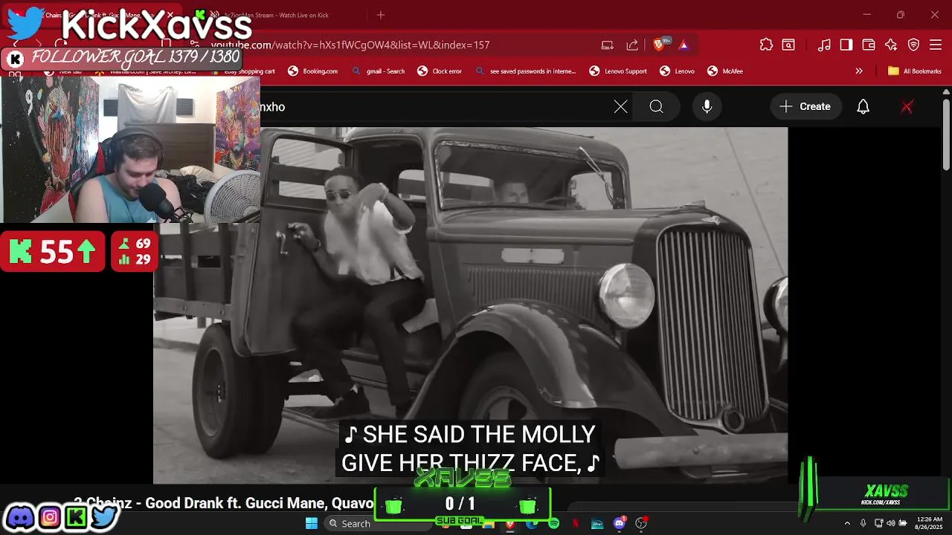Click the YouTube Create button
Image resolution: width=952 pixels, height=535 pixels.
point(805,107)
